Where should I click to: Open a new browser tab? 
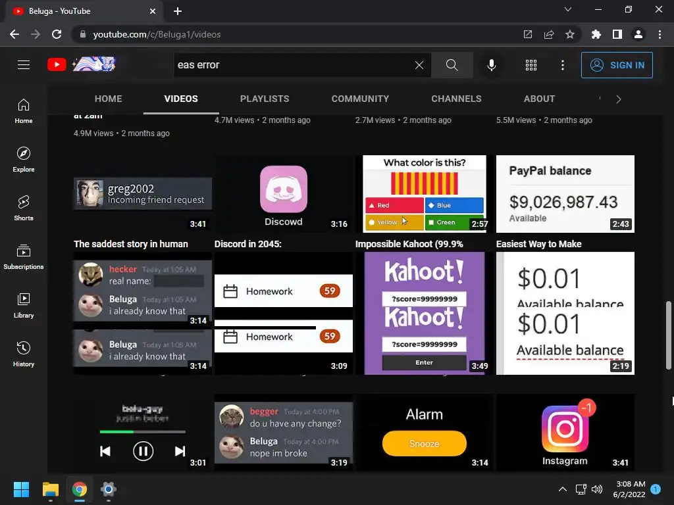(178, 11)
